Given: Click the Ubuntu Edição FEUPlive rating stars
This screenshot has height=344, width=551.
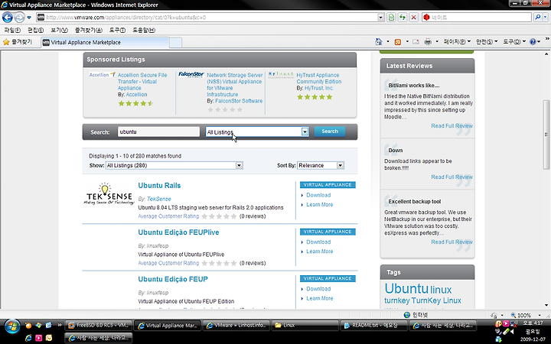Looking at the screenshot, I should [x=220, y=263].
